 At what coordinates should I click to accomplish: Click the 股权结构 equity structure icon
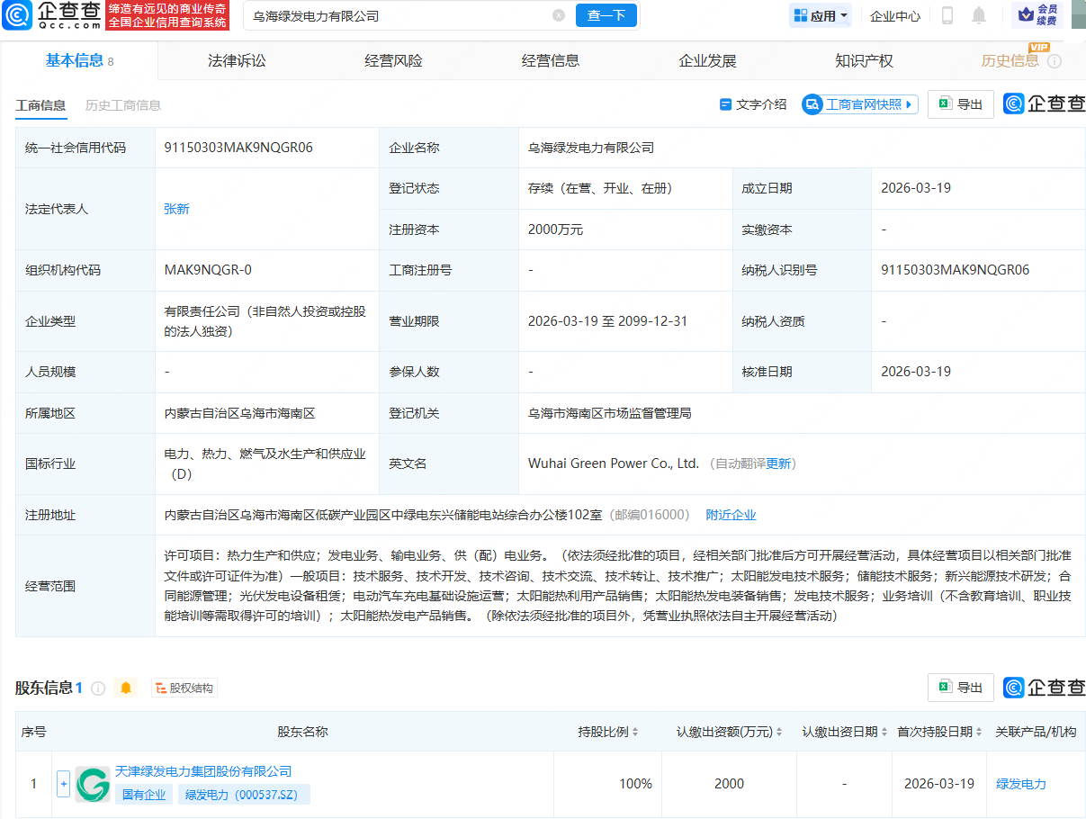pyautogui.click(x=184, y=687)
